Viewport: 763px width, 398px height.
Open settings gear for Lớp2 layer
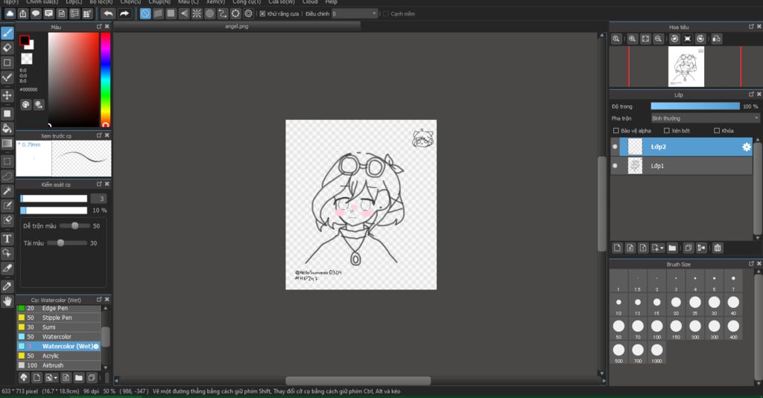pos(746,147)
